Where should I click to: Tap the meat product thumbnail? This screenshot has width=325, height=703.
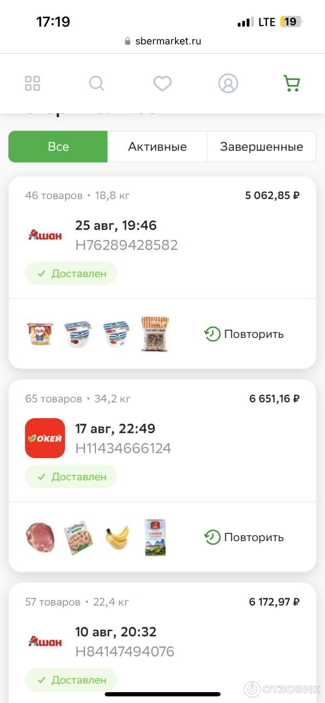[x=40, y=537]
